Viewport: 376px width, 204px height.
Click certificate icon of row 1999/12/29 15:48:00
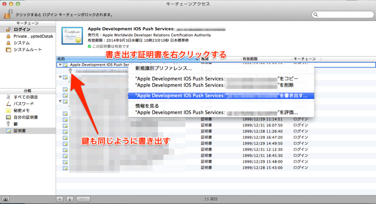[65, 162]
